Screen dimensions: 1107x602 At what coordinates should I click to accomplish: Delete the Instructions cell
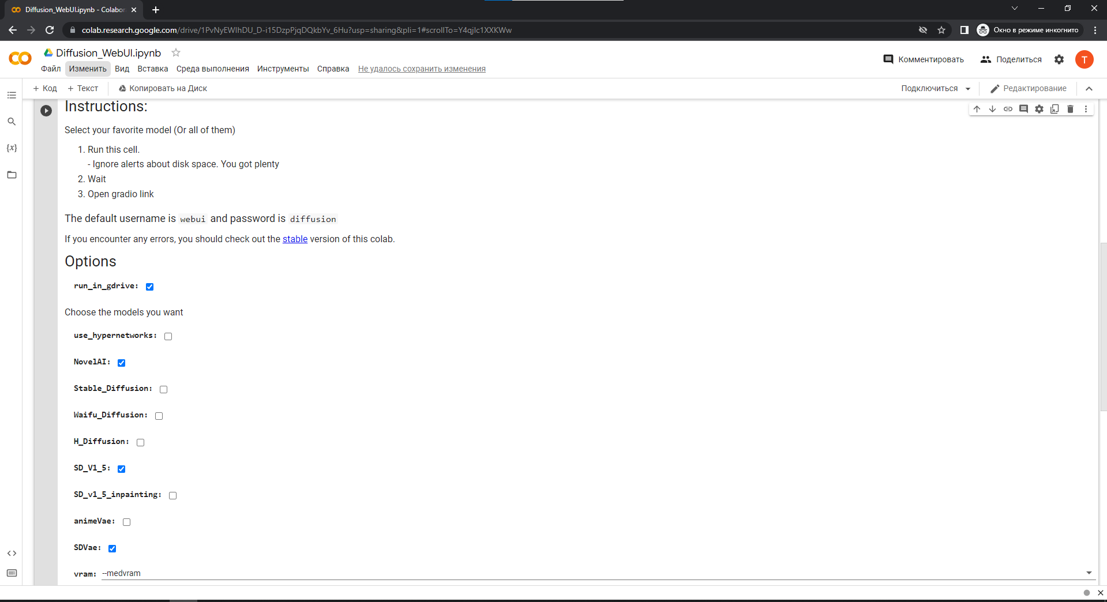[x=1070, y=109]
